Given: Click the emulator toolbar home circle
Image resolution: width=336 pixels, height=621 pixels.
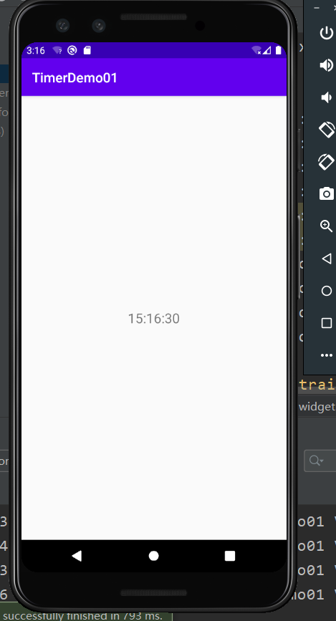Looking at the screenshot, I should (x=327, y=291).
